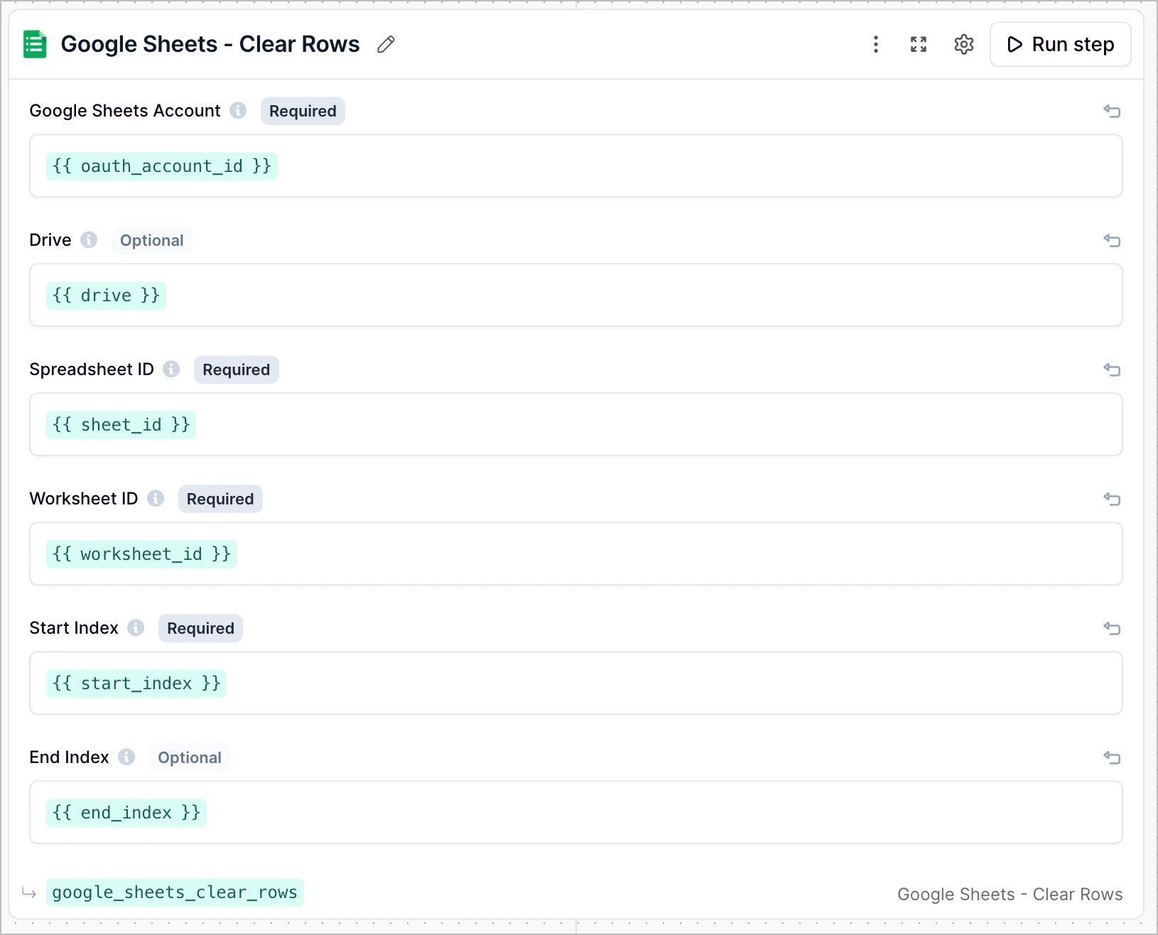1158x935 pixels.
Task: Open the step settings gear
Action: (x=963, y=44)
